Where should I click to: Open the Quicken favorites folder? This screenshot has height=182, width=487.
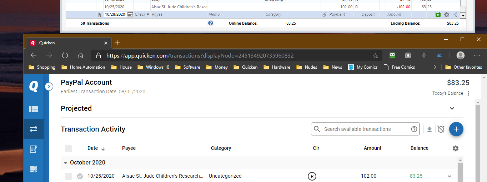coord(245,67)
